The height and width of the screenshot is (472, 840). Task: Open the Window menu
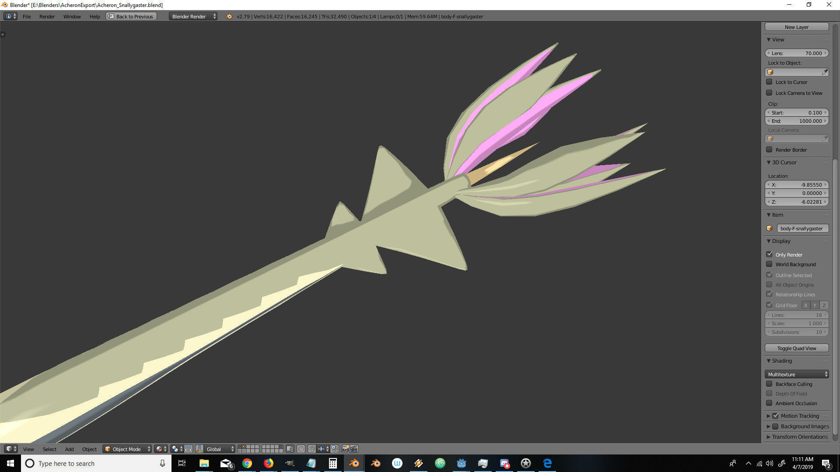pos(72,16)
